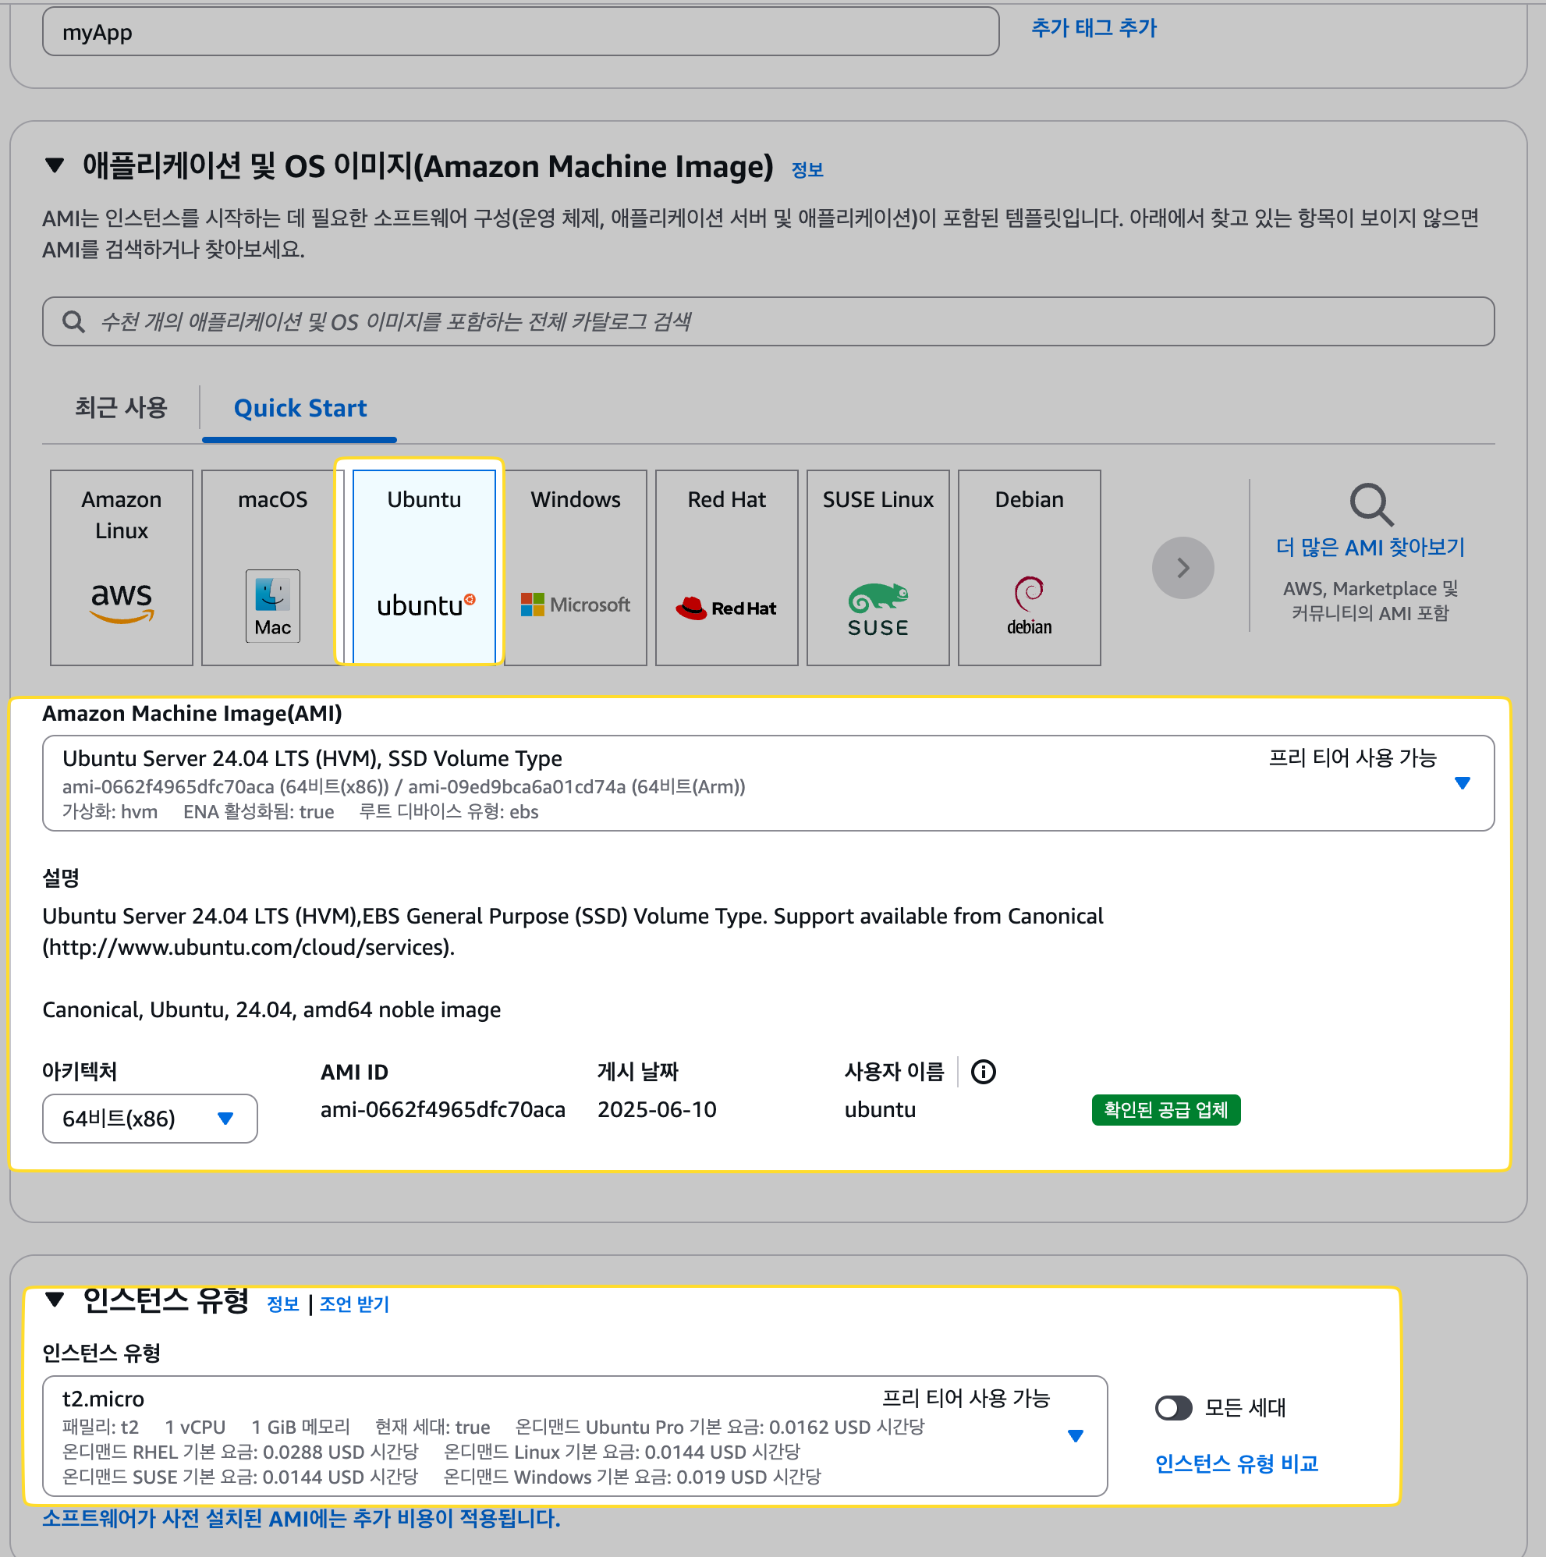The image size is (1546, 1557).
Task: Click the 추가 태그 추가 link
Action: pyautogui.click(x=1094, y=28)
